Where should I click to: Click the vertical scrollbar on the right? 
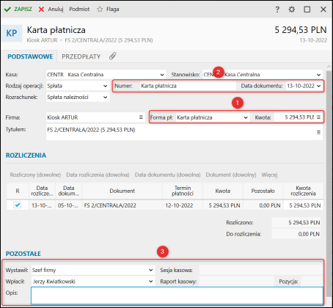coord(329,171)
